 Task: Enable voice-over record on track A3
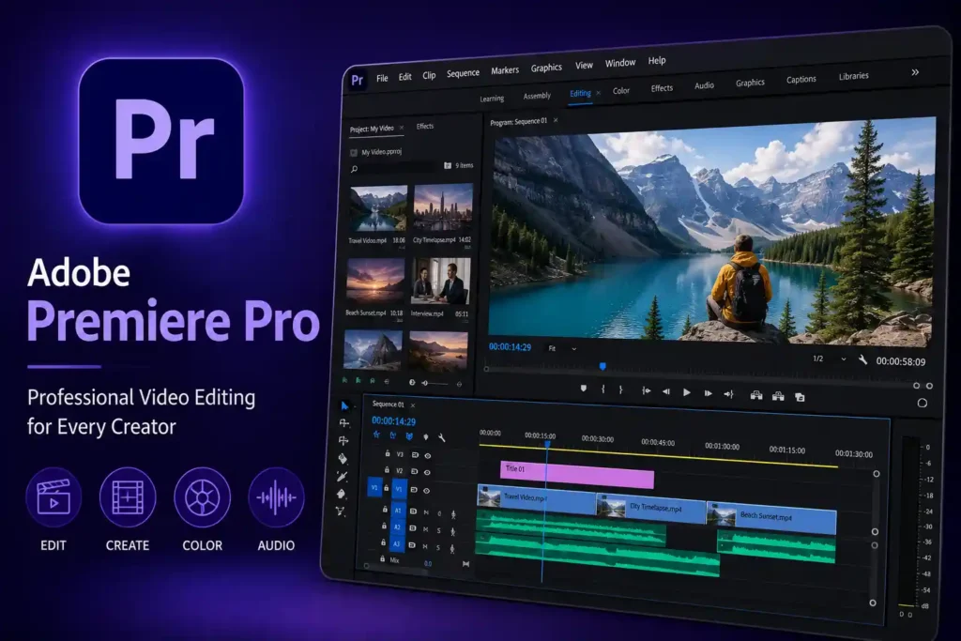pyautogui.click(x=452, y=548)
